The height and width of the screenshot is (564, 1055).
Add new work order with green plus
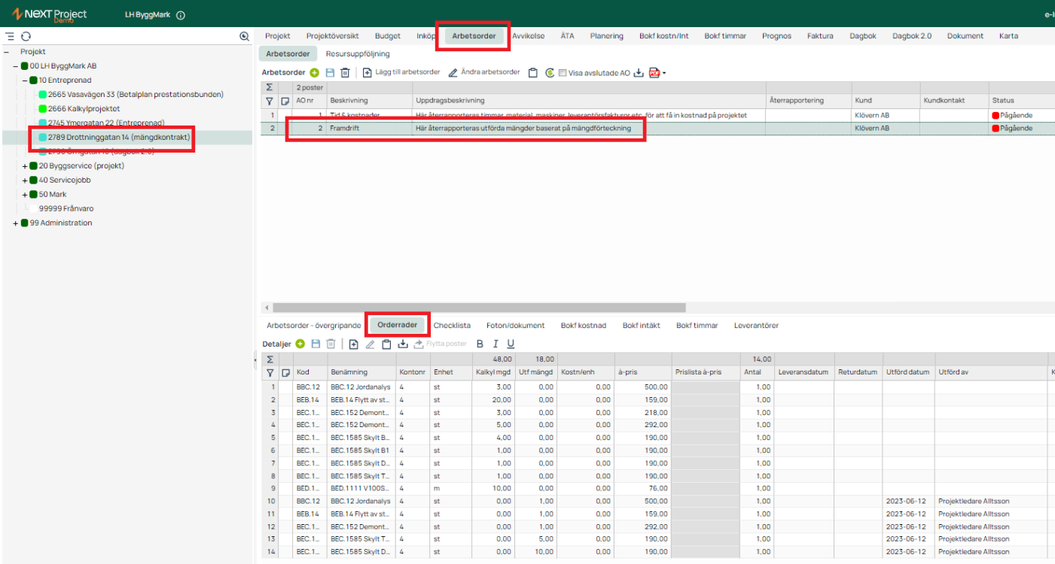[x=314, y=73]
